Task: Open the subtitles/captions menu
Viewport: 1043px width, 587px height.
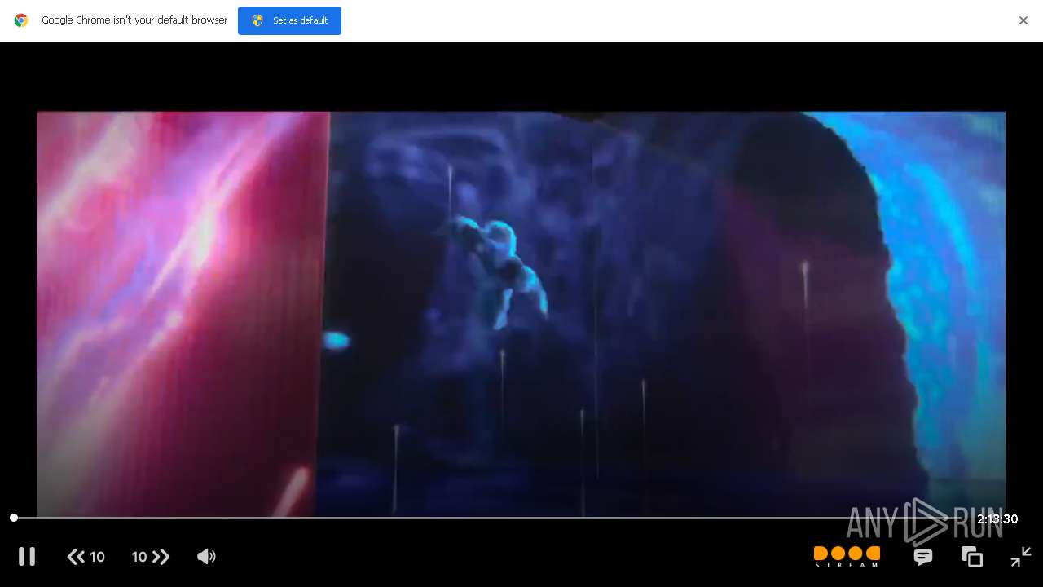Action: point(923,557)
